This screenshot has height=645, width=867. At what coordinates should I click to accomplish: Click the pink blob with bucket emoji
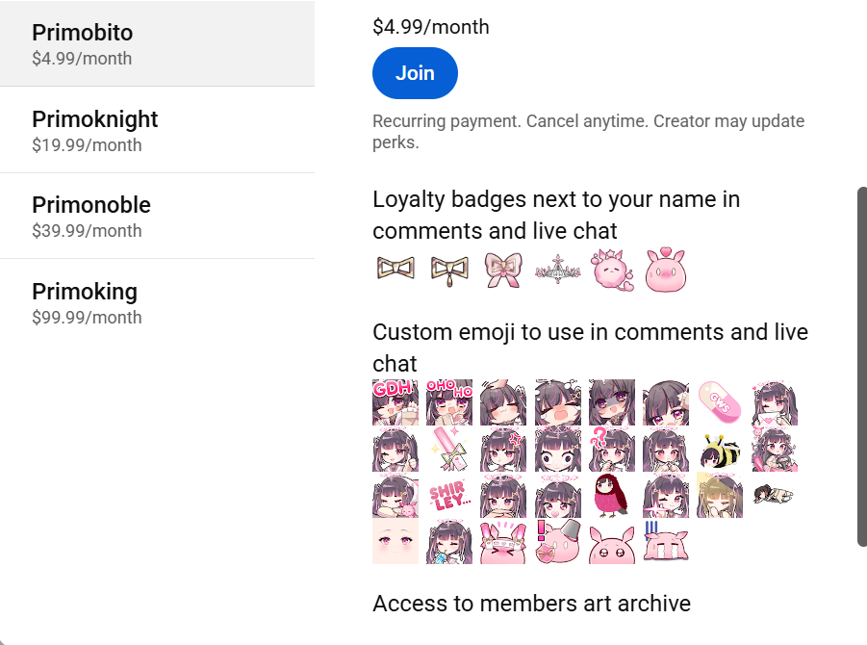pos(558,541)
